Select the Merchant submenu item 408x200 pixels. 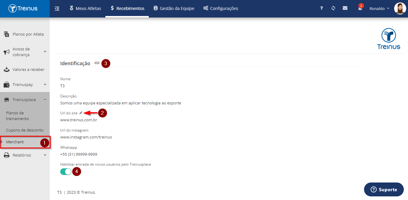25,142
